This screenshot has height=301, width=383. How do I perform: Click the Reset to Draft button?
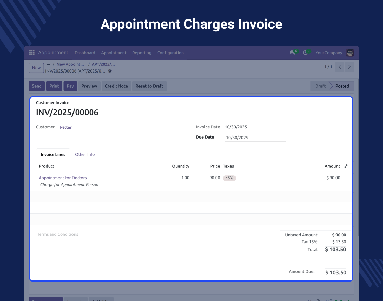(x=149, y=86)
